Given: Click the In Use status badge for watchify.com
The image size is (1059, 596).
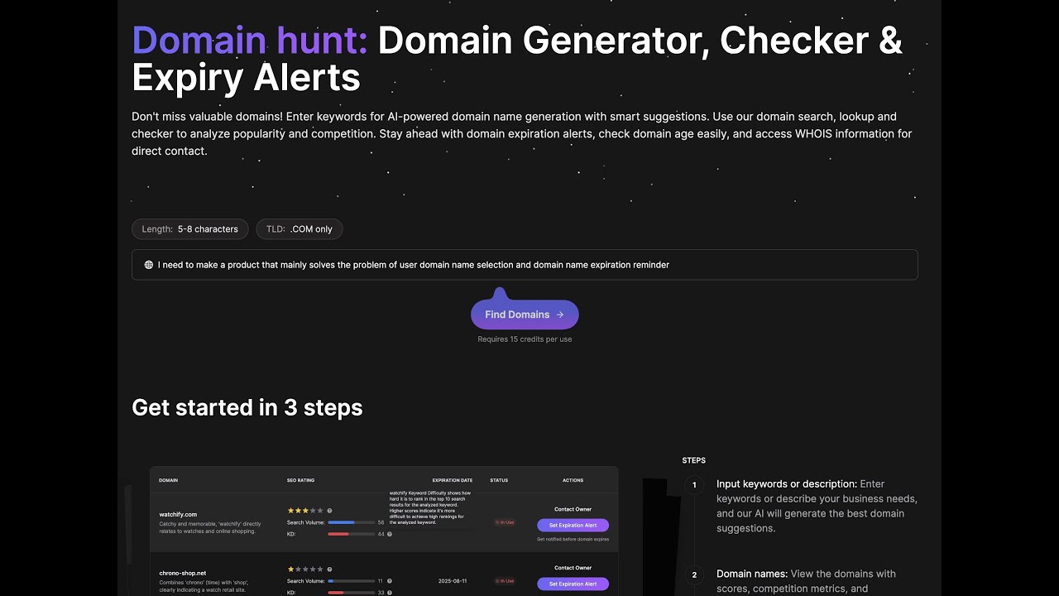Looking at the screenshot, I should 505,522.
